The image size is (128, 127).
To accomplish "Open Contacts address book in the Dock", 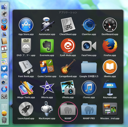I will click(x=4, y=41).
